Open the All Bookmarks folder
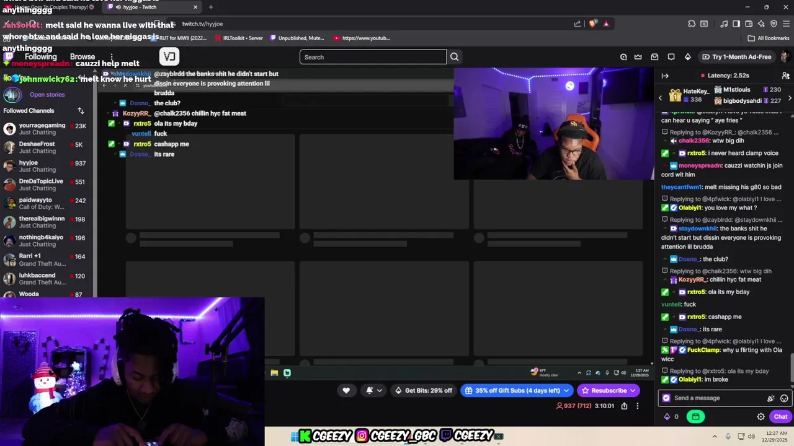794x446 pixels. (769, 38)
